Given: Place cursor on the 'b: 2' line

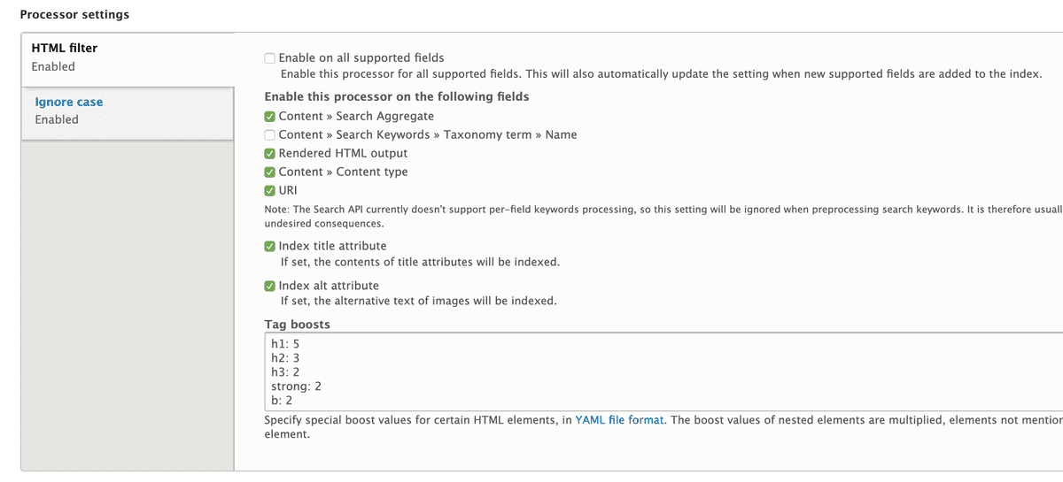Looking at the screenshot, I should click(x=283, y=401).
